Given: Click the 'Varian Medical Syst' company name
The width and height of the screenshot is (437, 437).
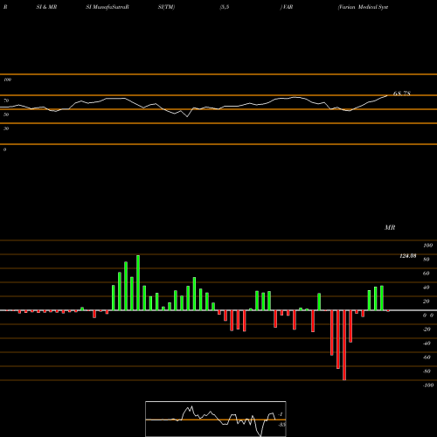Looking at the screenshot, I should tap(363, 7).
